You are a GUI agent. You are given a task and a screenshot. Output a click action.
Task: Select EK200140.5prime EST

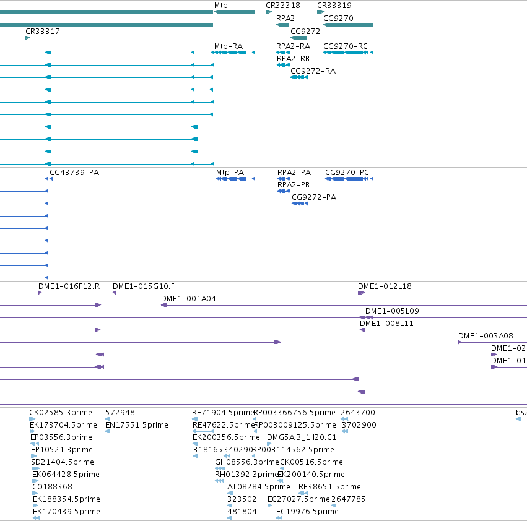[x=280, y=481]
